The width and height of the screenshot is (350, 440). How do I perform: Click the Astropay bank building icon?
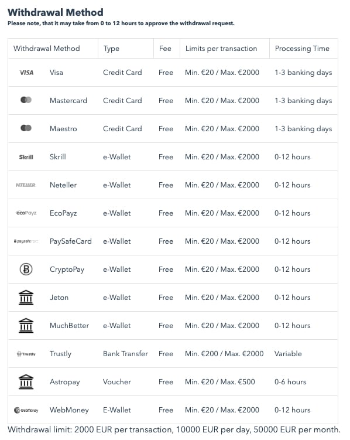click(x=26, y=382)
